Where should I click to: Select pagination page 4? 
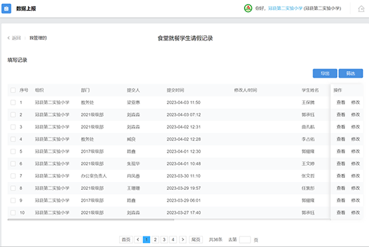173,240
